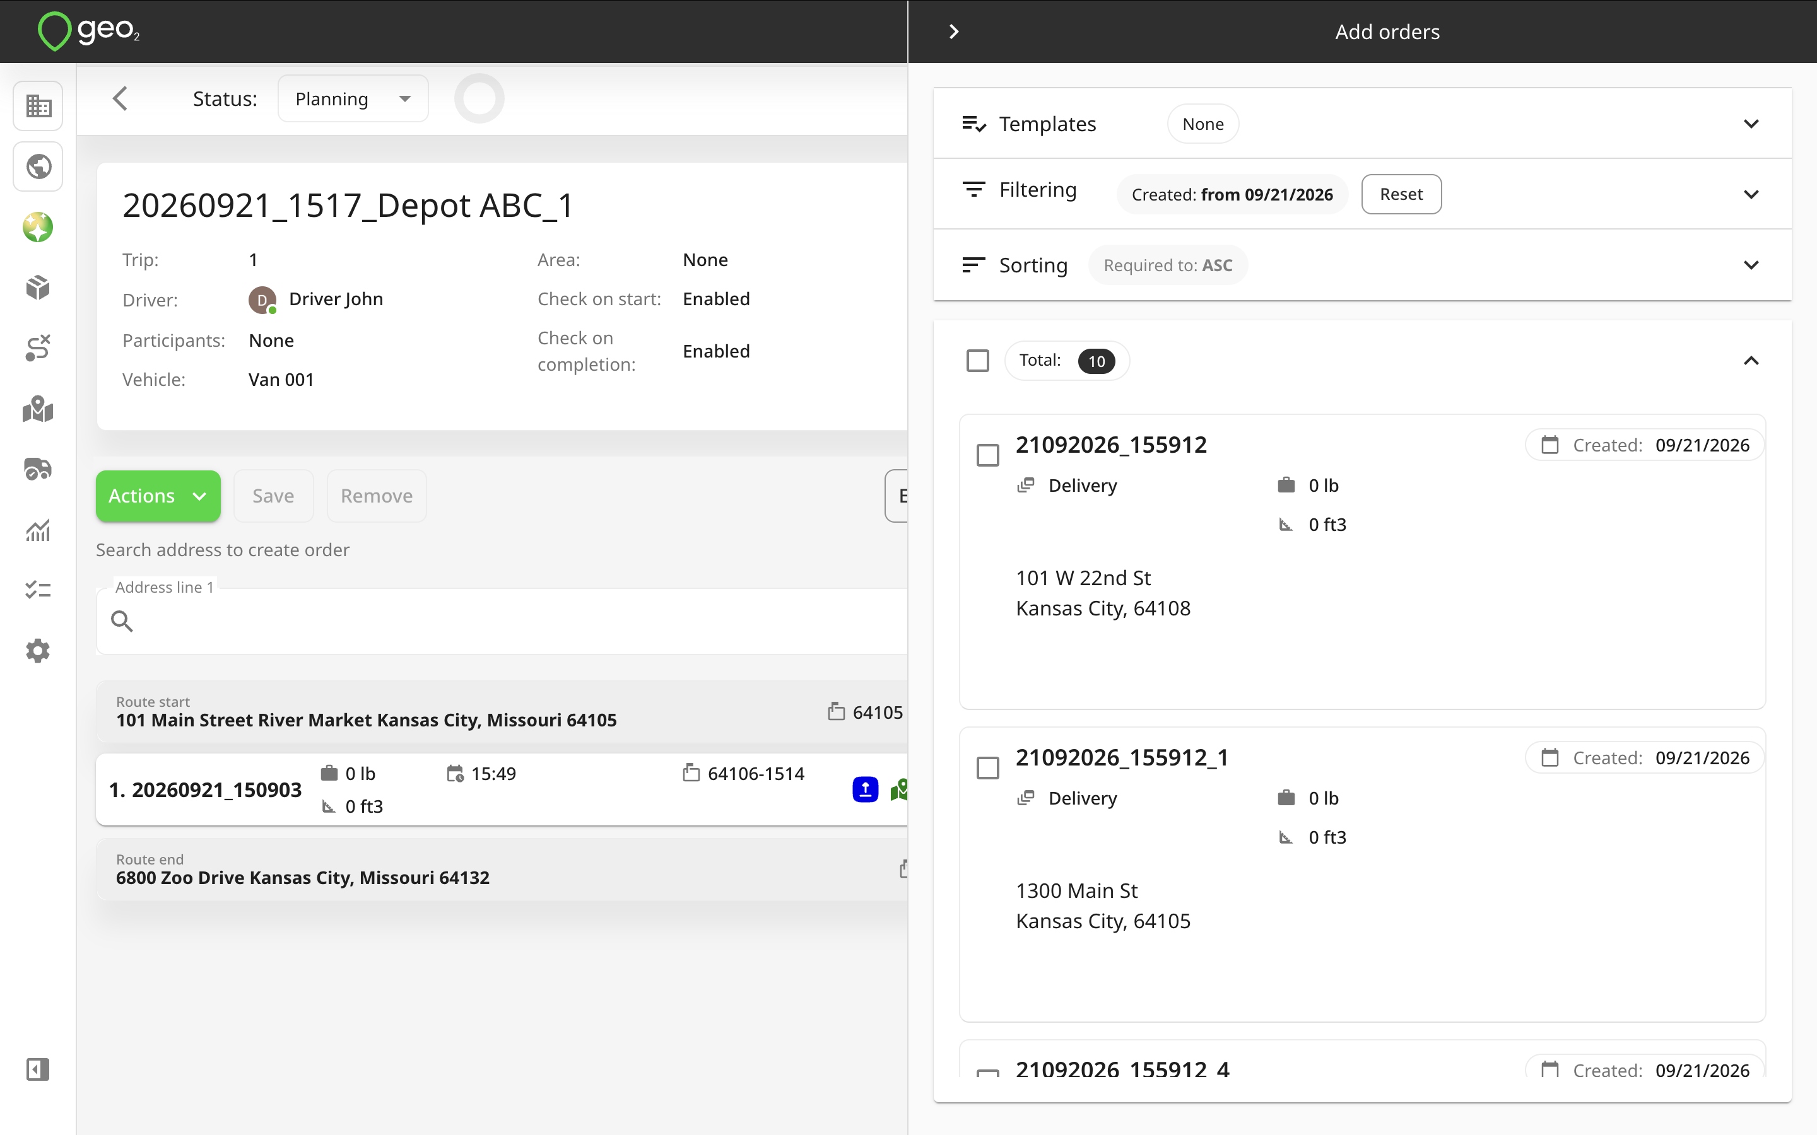Click the geo2 logo

88,32
